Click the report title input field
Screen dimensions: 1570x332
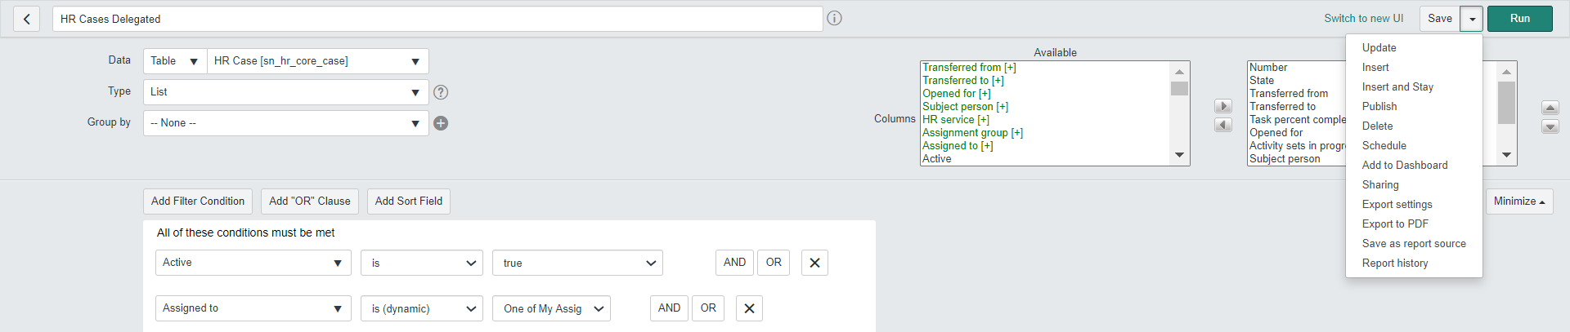437,19
